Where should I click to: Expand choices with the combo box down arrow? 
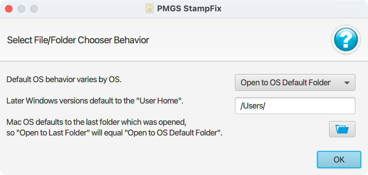point(347,83)
